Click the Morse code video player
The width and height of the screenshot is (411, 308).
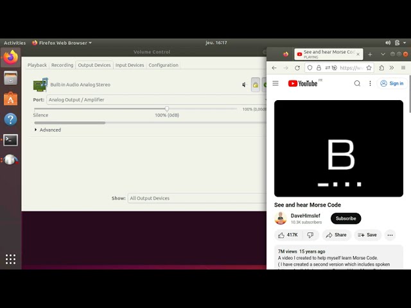click(338, 148)
